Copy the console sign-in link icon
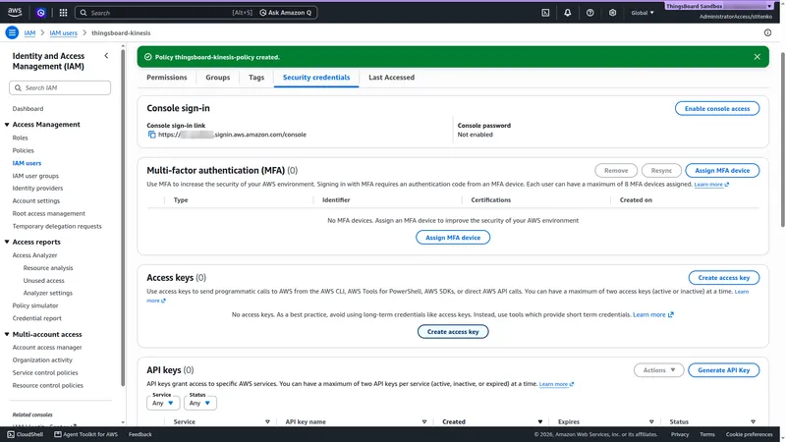The width and height of the screenshot is (786, 442). coord(152,135)
